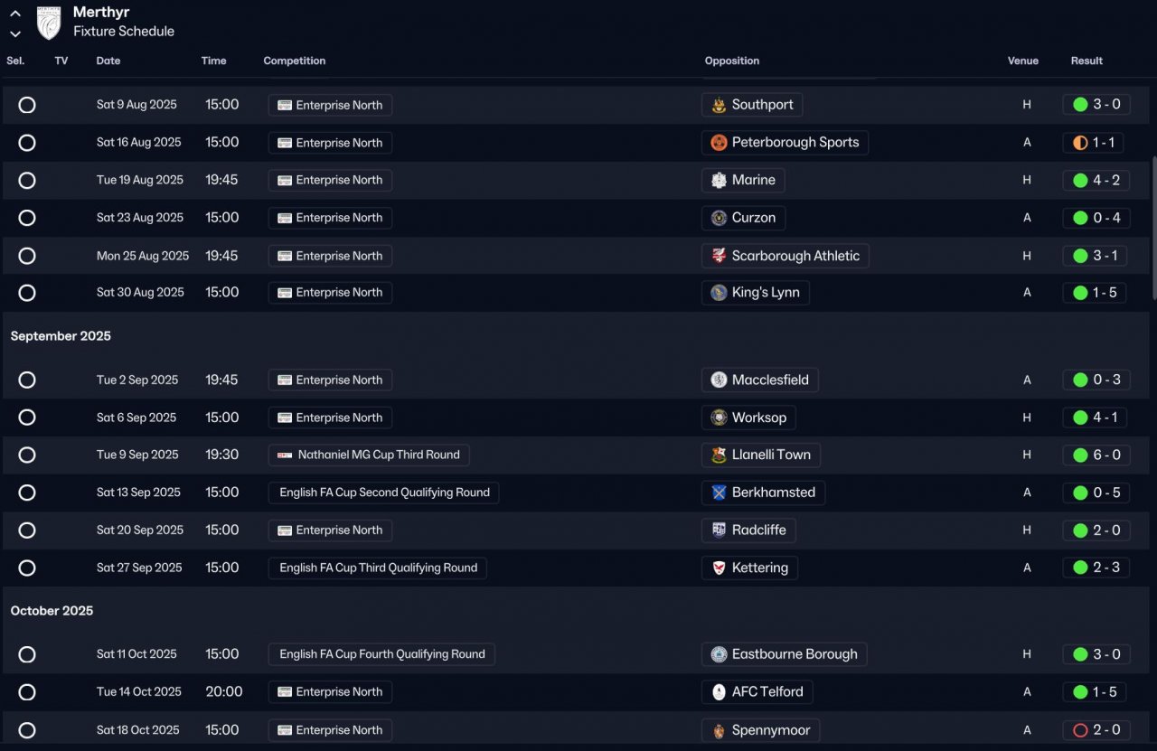
Task: Select the Spennymoor fixture radio button
Action: 27,730
